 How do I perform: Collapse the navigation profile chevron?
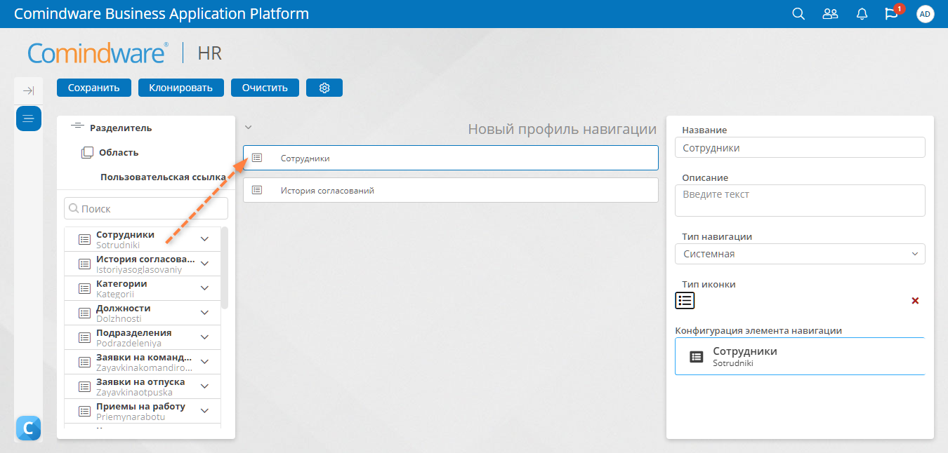(248, 128)
